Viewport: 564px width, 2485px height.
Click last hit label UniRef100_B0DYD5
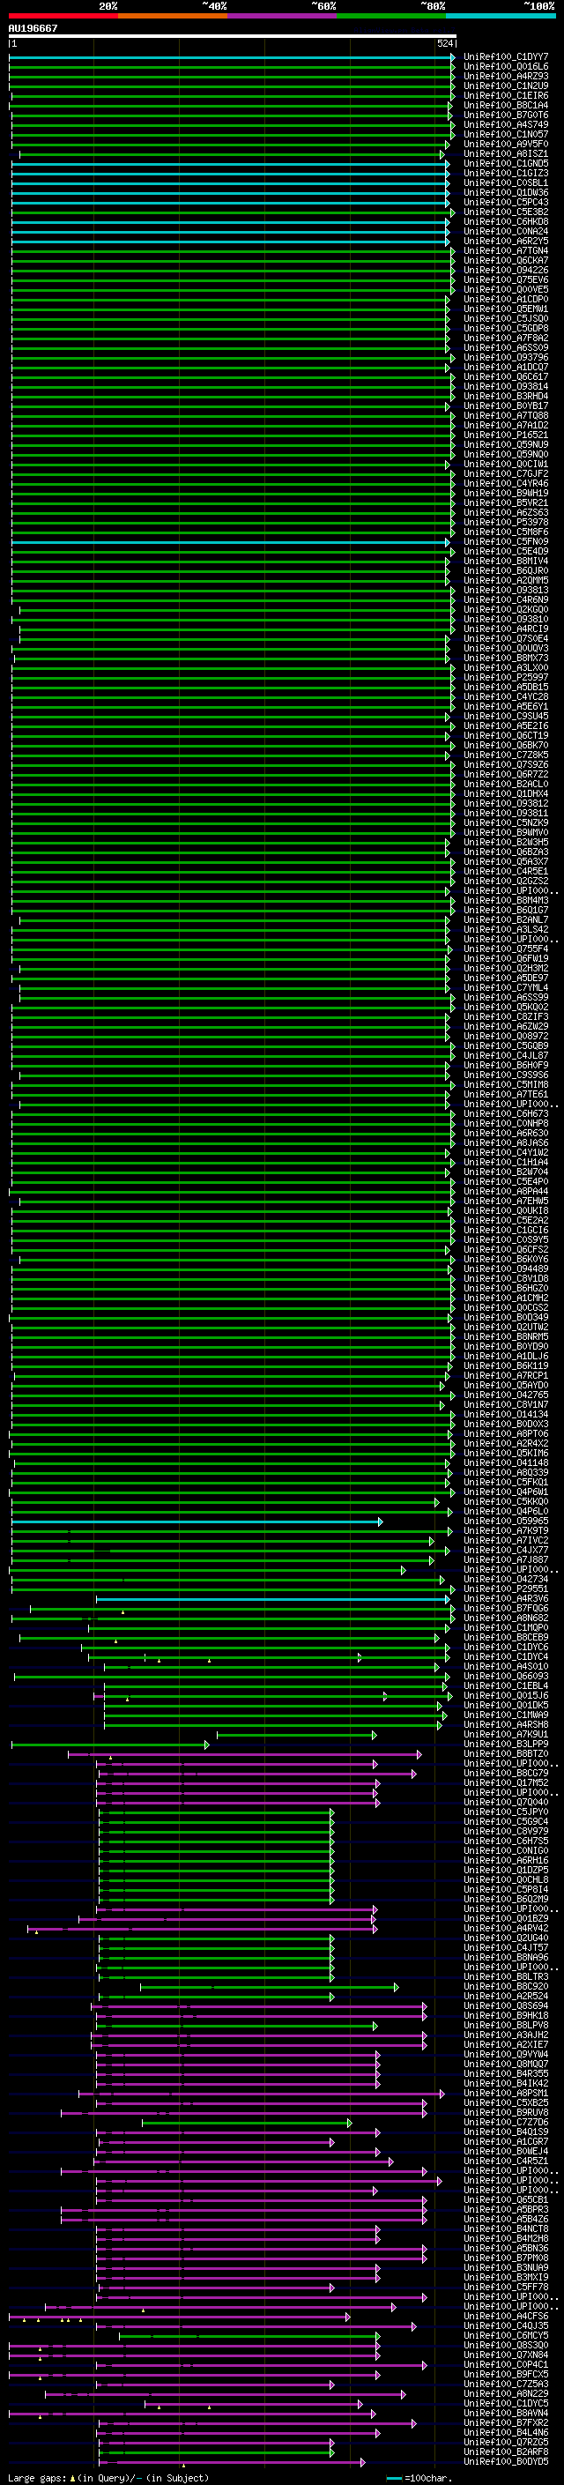(x=506, y=2463)
